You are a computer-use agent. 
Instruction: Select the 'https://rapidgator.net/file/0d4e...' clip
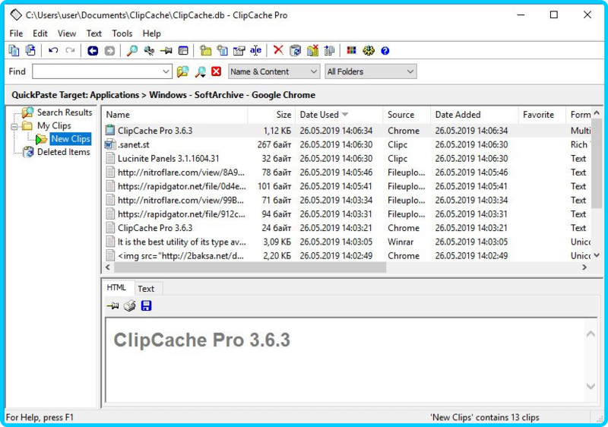point(347,186)
